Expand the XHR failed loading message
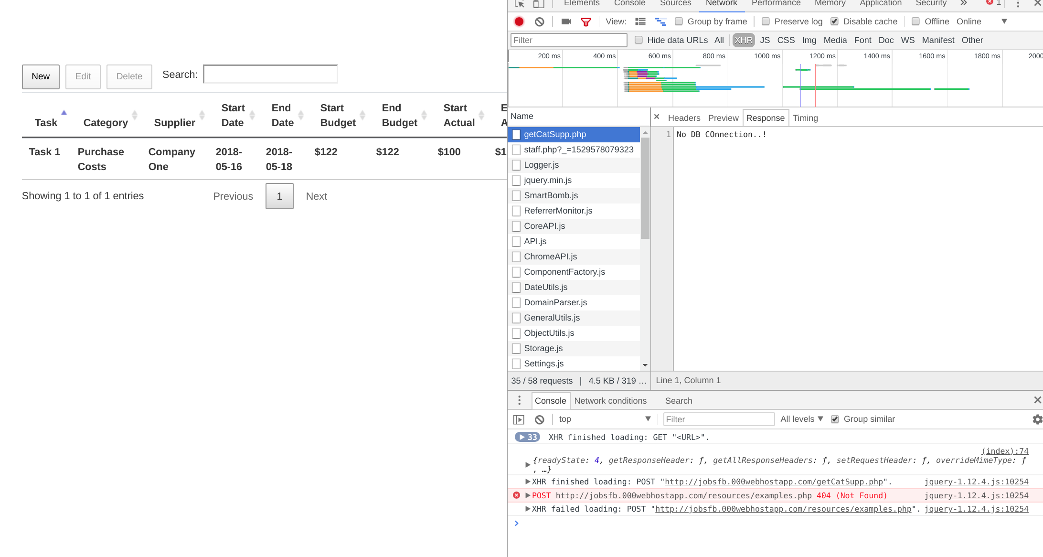Screen dimensions: 1043x557 click(x=528, y=509)
